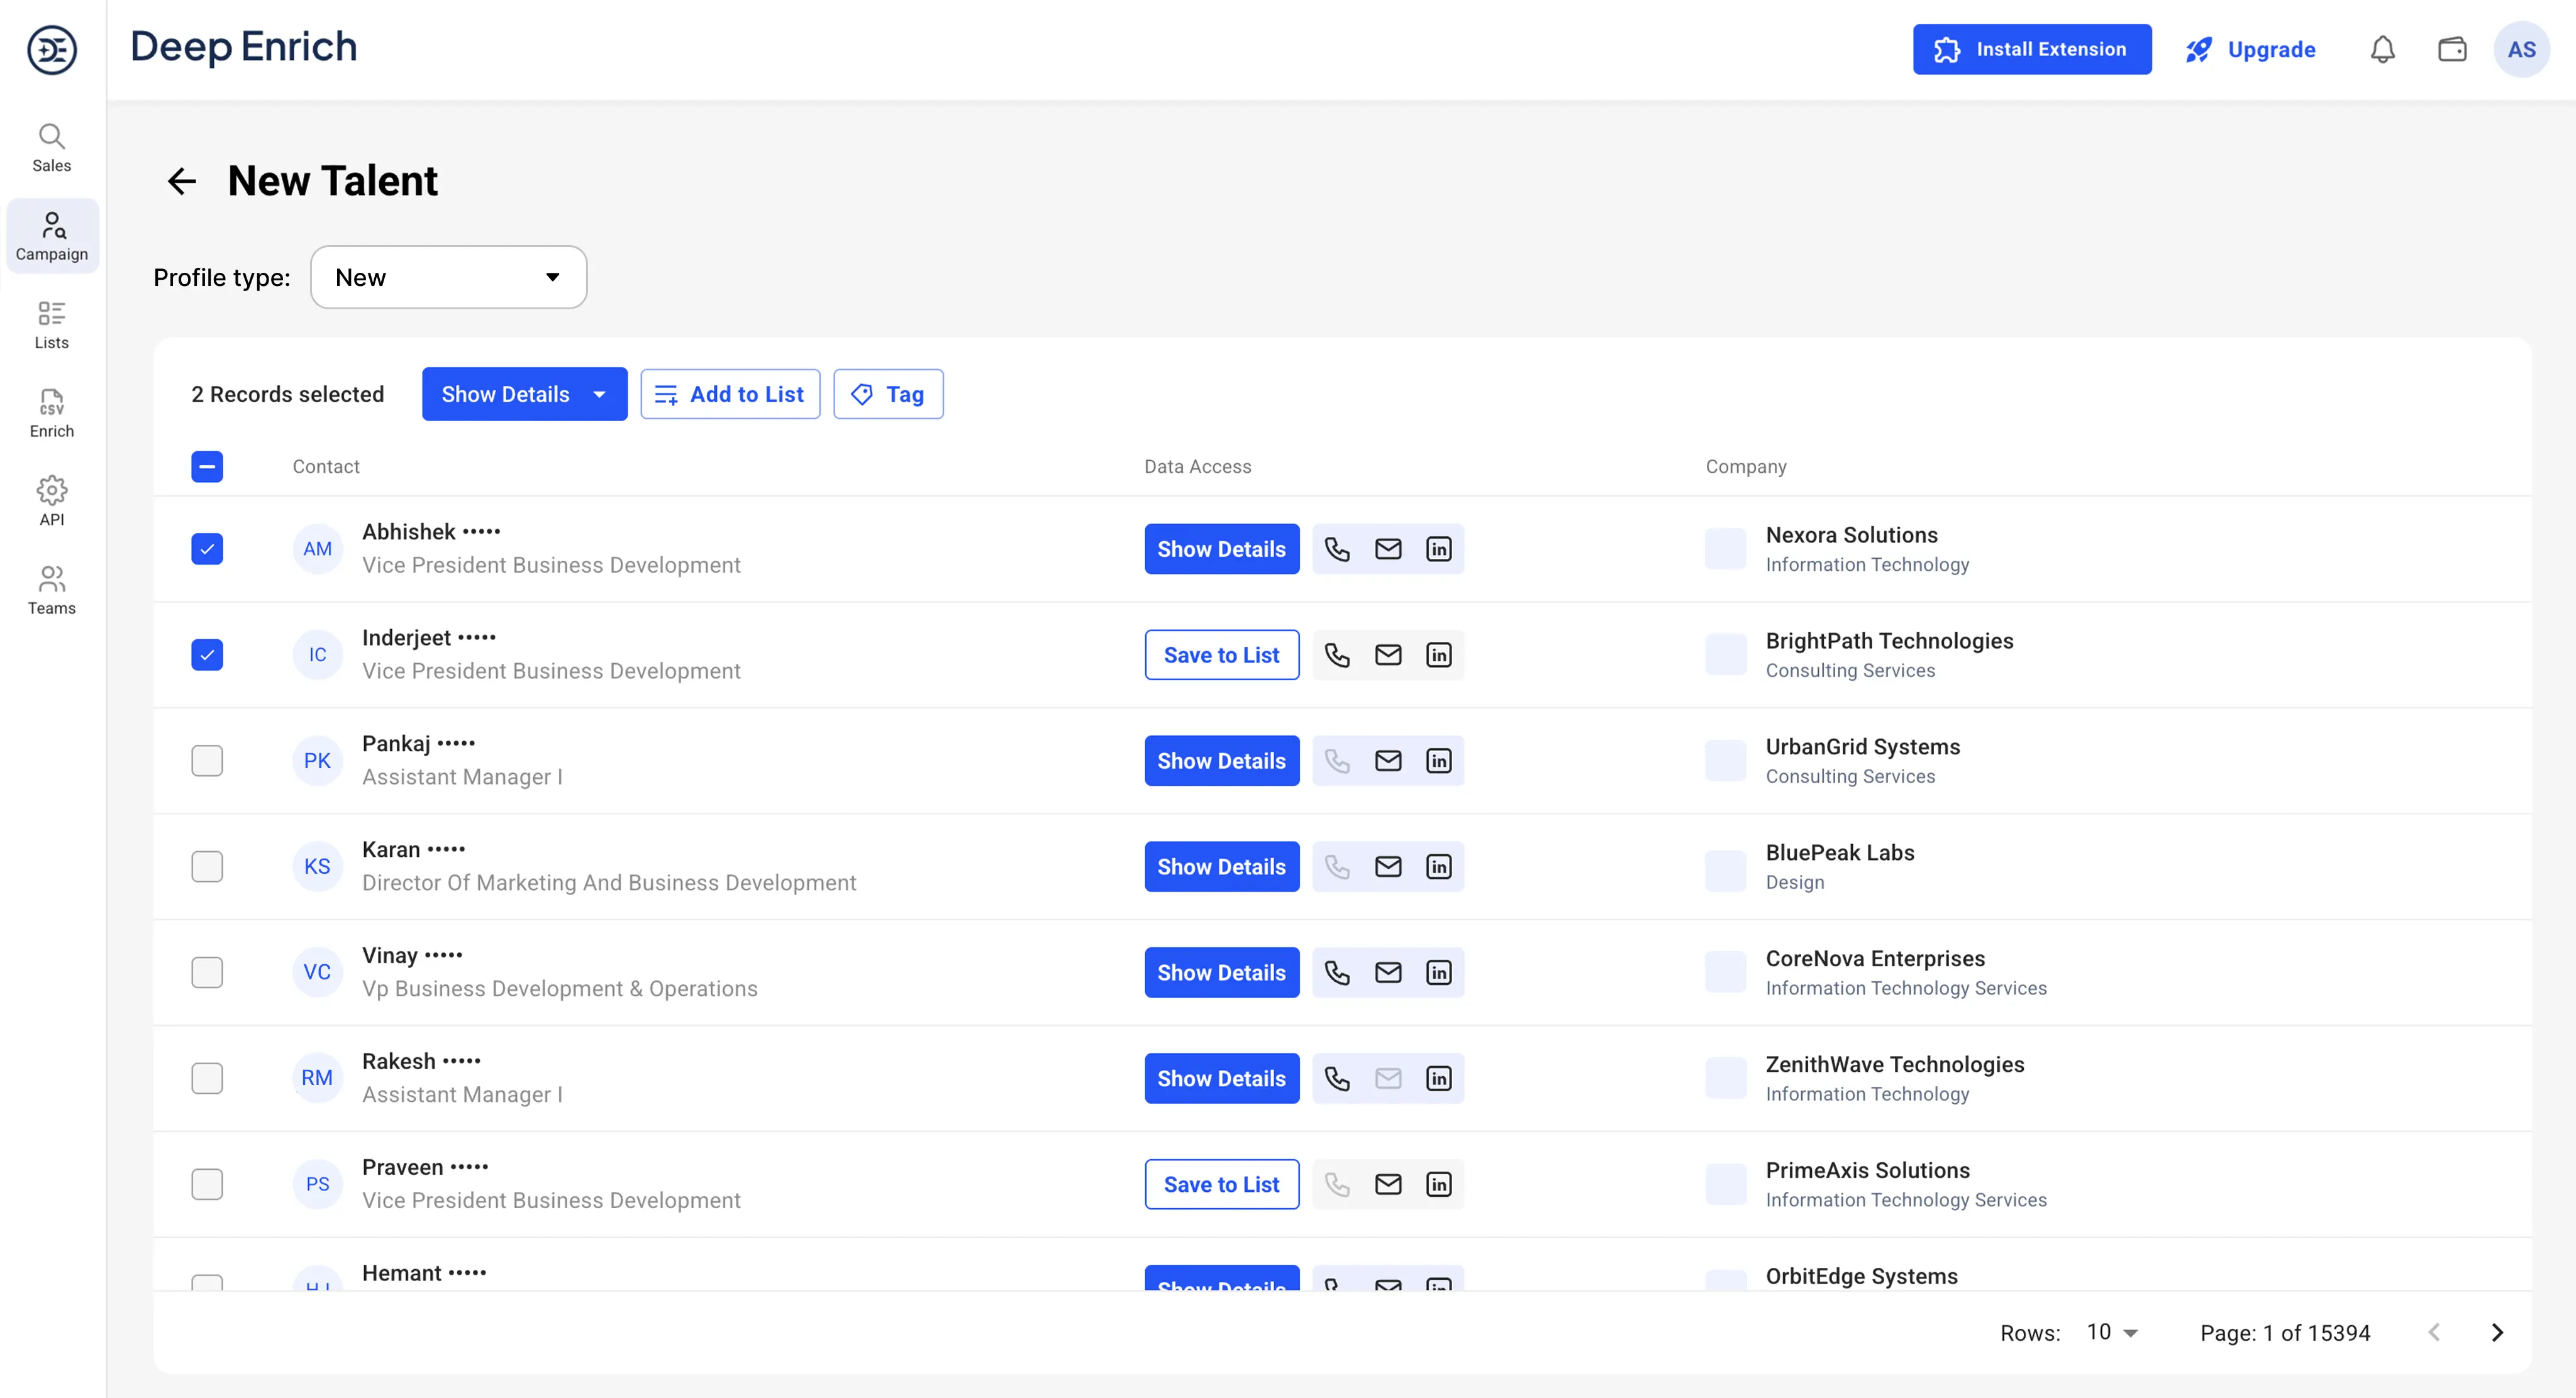Show details for Pankaj
The width and height of the screenshot is (2576, 1398).
tap(1221, 761)
